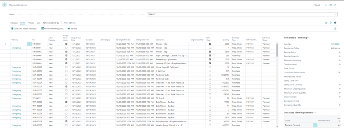
Task: Click the Name field showing DEFAULT
Action: 242,14
